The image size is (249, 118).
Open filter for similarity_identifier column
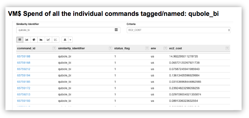tap(110, 48)
